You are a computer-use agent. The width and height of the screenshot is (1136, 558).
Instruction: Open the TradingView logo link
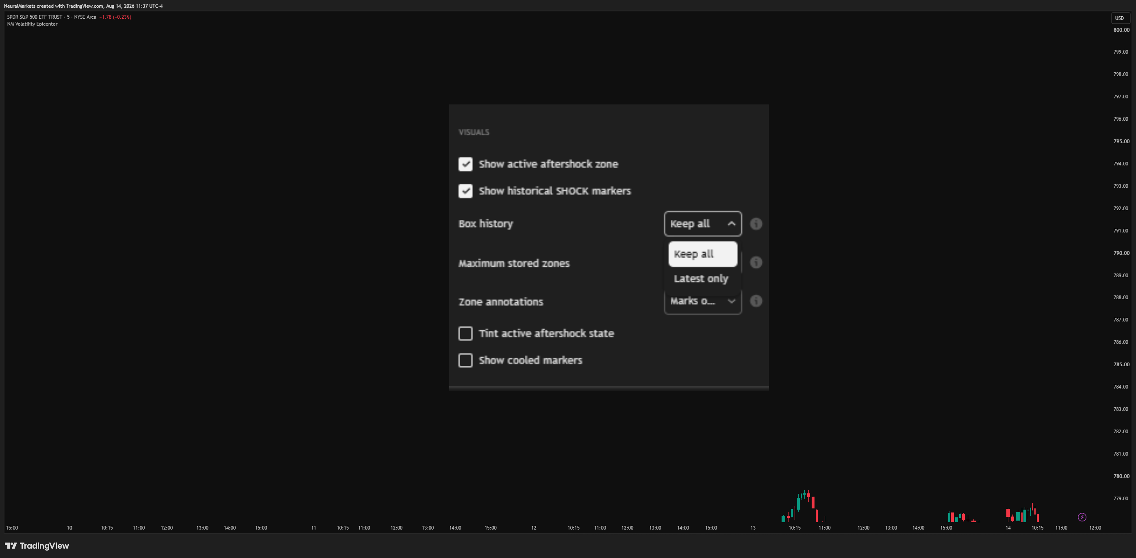37,546
